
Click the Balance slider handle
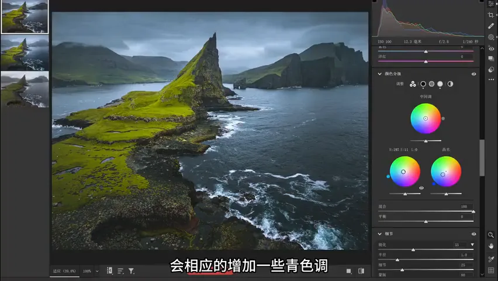(426, 221)
